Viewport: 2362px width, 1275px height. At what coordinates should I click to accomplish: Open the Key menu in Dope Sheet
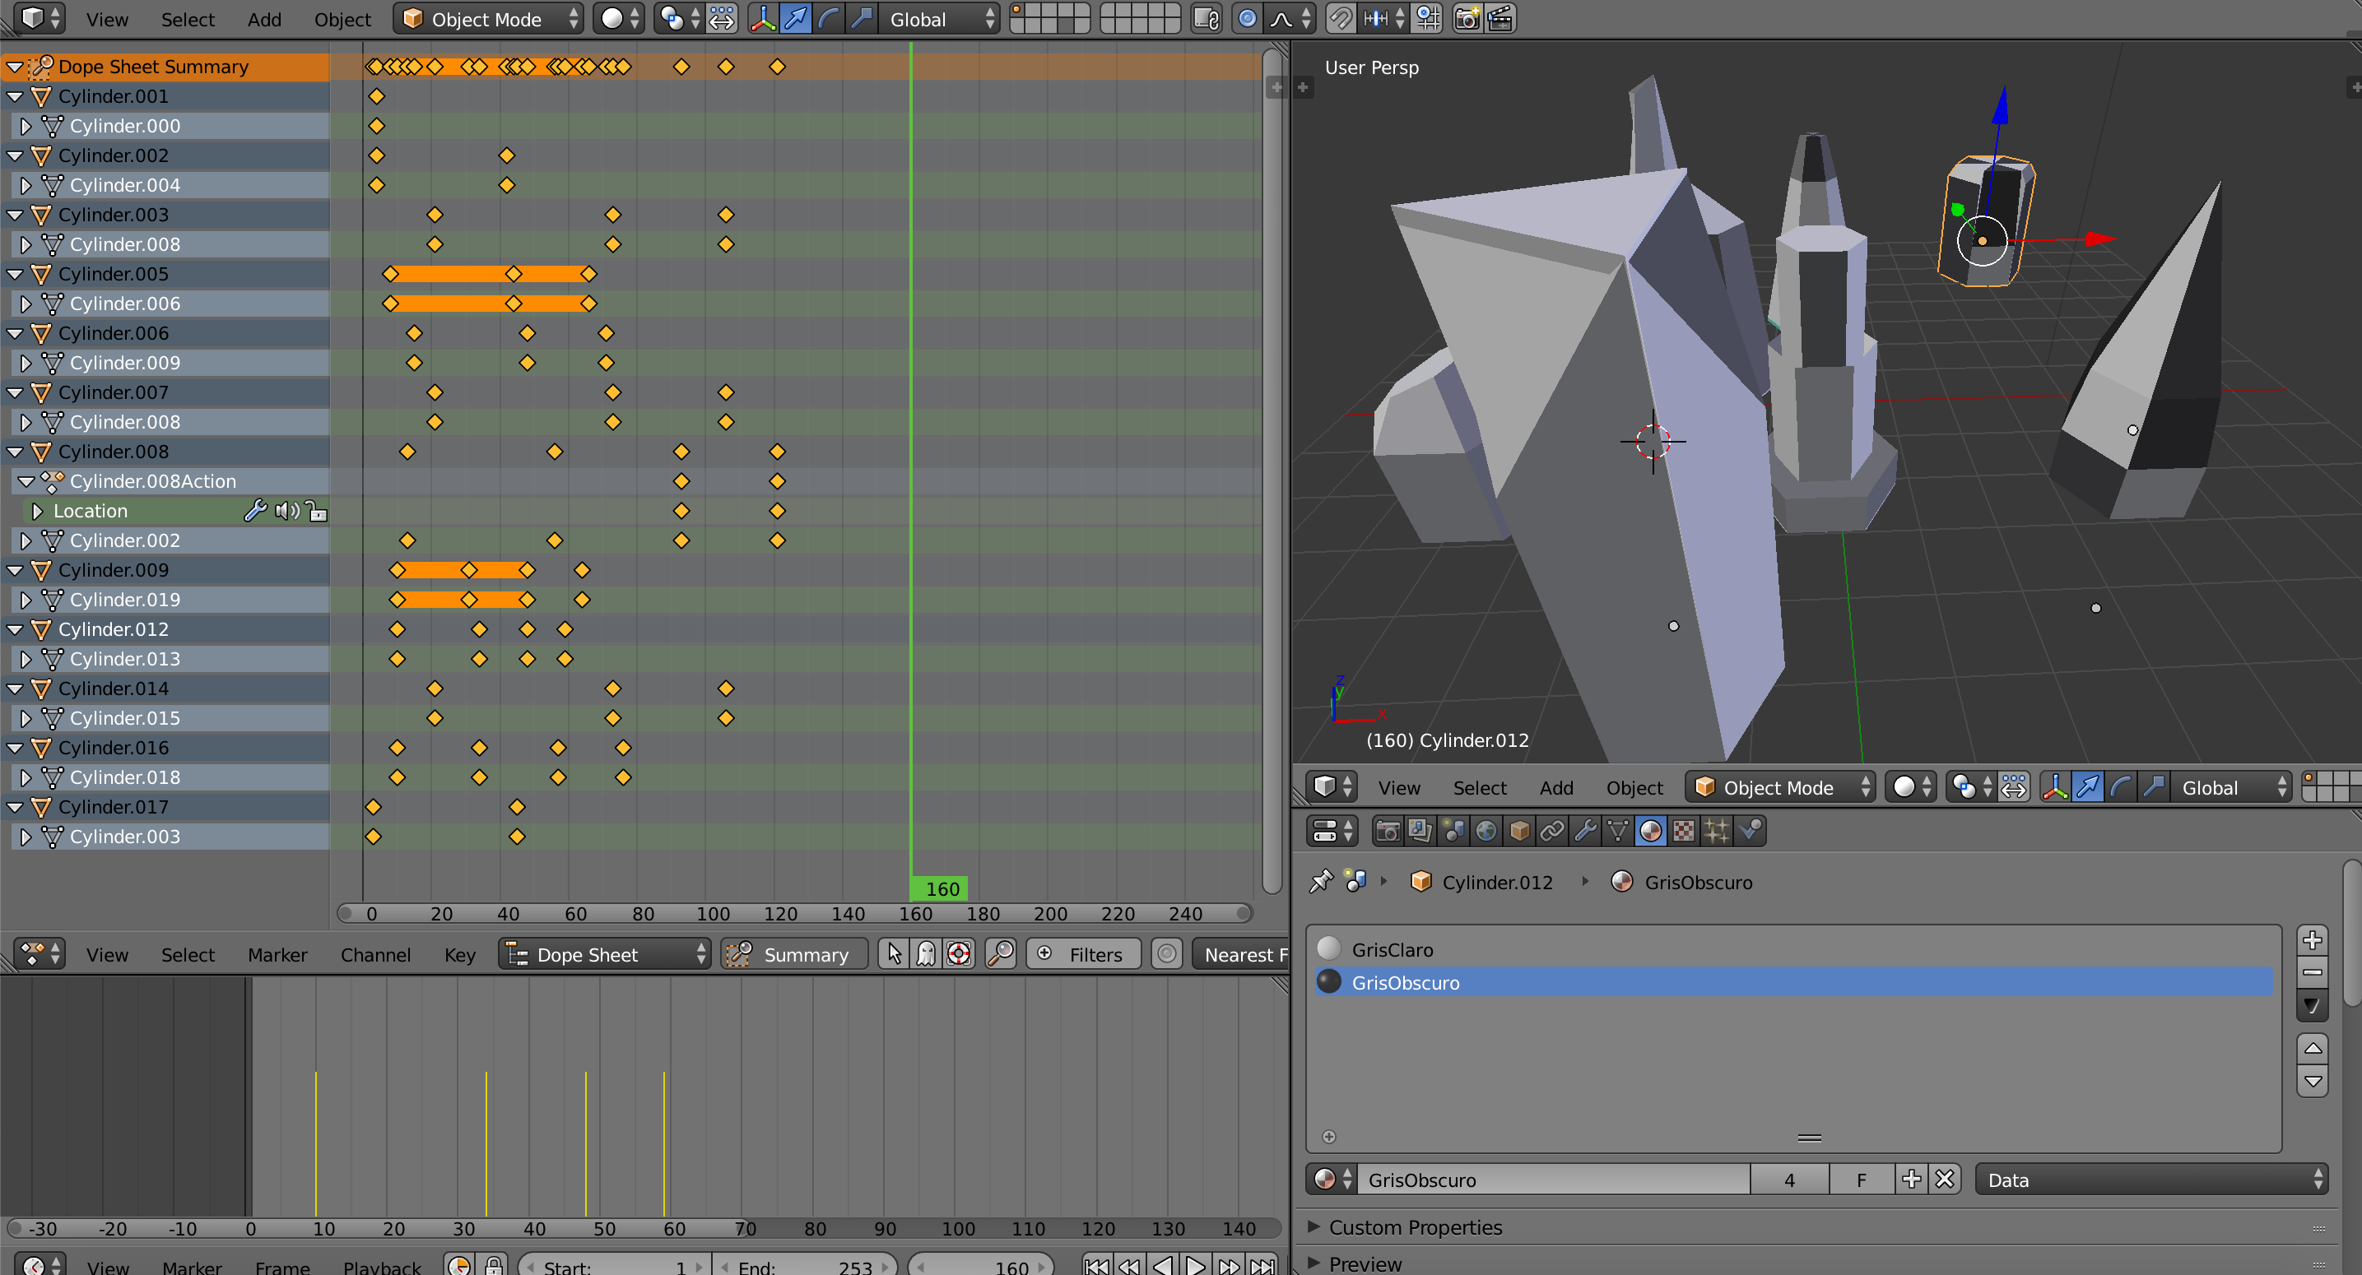[459, 954]
